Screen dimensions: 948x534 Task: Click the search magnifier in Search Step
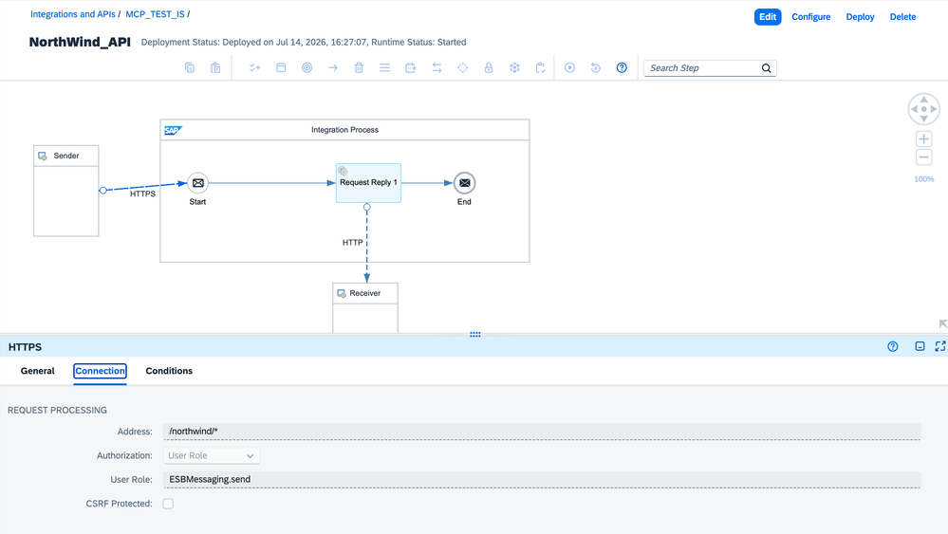click(x=766, y=68)
